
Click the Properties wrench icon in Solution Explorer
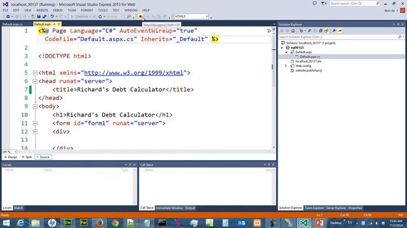click(x=334, y=31)
